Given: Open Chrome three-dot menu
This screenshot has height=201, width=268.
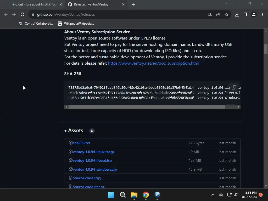Looking at the screenshot, I should pos(262,15).
